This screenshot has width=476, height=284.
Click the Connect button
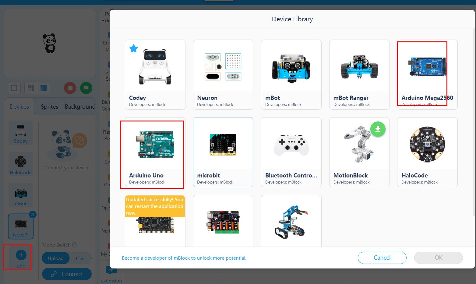(x=67, y=274)
